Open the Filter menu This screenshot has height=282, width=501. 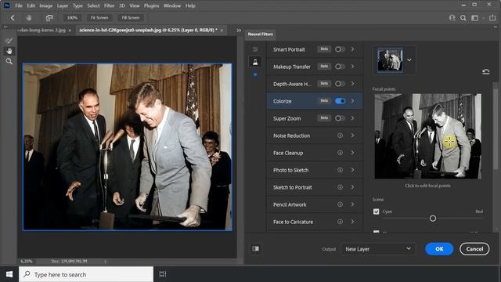pos(109,5)
